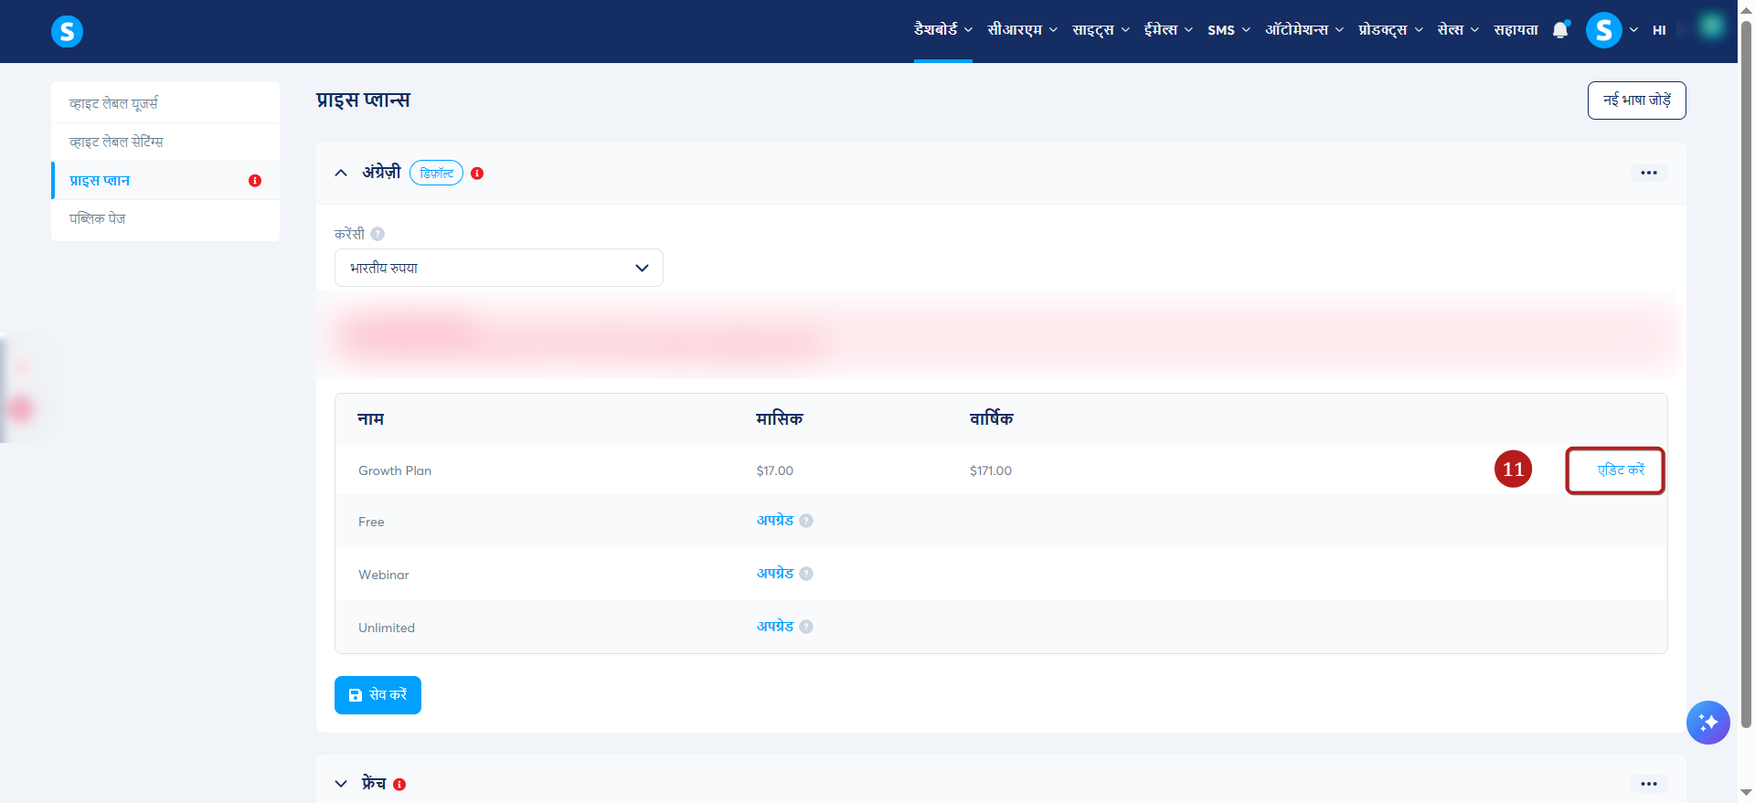The image size is (1755, 803).
Task: Click the Webinar plan name
Action: (x=384, y=575)
